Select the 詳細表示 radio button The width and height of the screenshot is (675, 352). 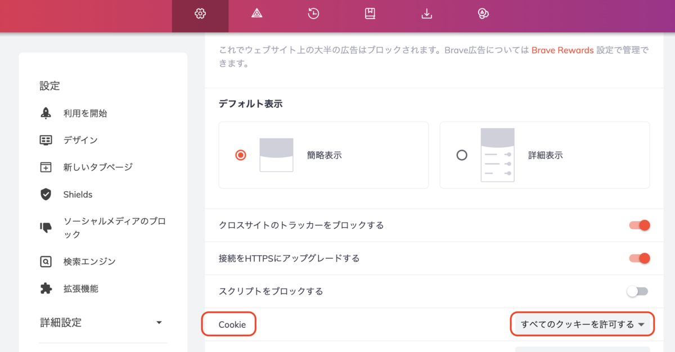click(462, 155)
